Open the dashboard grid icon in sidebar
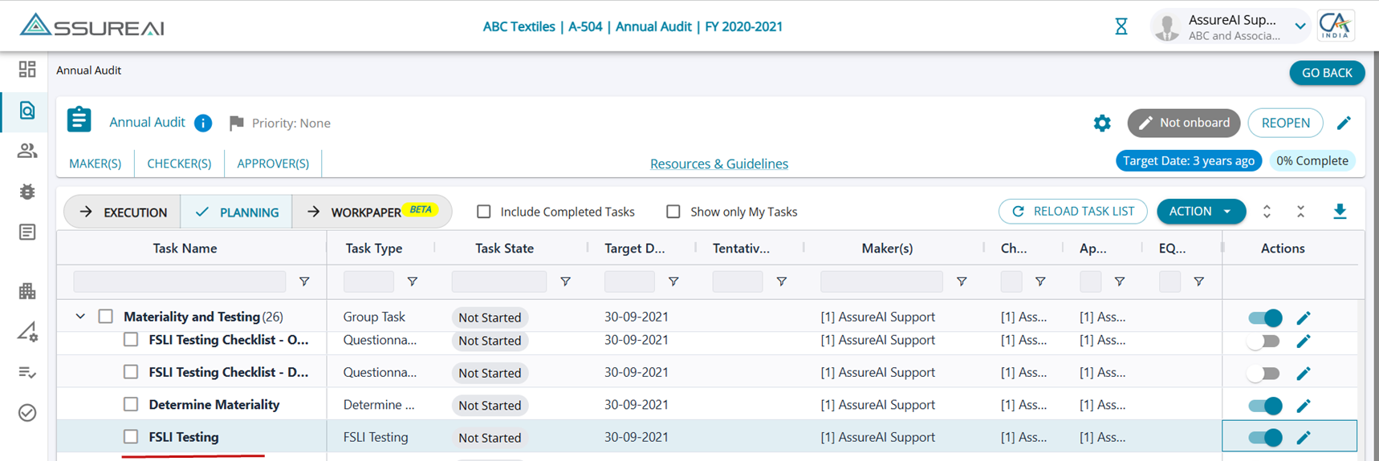The image size is (1379, 461). coord(27,70)
